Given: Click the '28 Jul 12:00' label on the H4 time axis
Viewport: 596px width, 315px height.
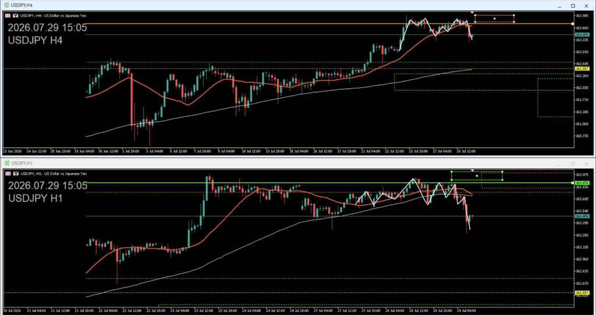Looking at the screenshot, I should point(466,151).
